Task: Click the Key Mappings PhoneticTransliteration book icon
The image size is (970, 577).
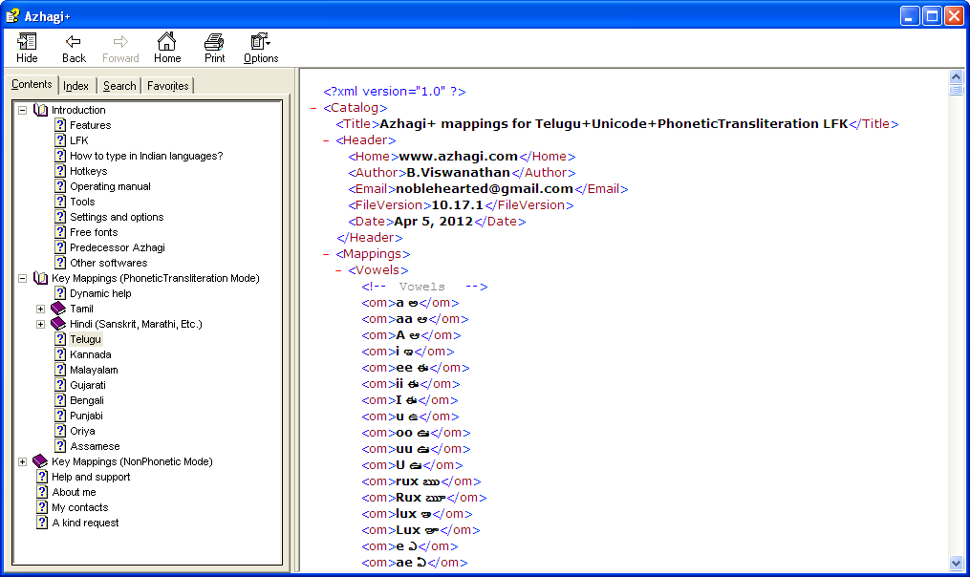Action: tap(41, 278)
